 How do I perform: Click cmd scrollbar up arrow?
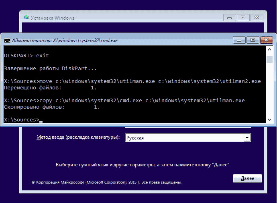pyautogui.click(x=269, y=49)
